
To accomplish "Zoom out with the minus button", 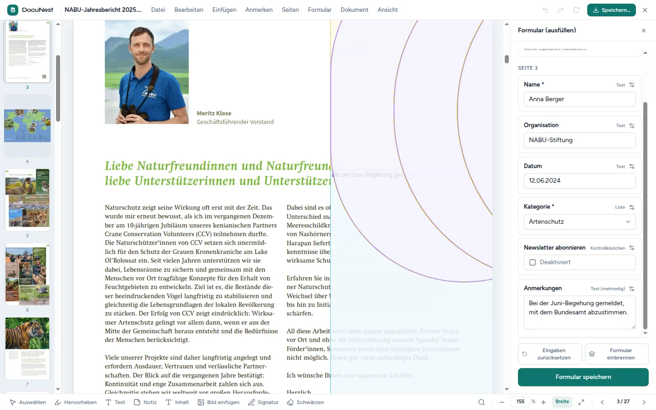I will (502, 402).
